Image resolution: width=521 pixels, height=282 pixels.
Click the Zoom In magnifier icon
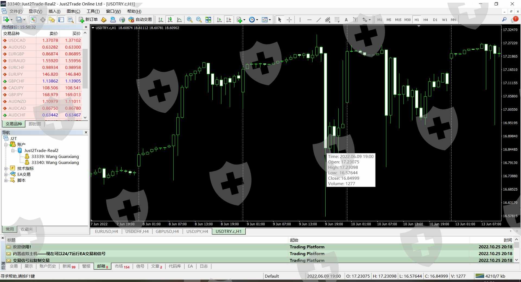click(190, 20)
